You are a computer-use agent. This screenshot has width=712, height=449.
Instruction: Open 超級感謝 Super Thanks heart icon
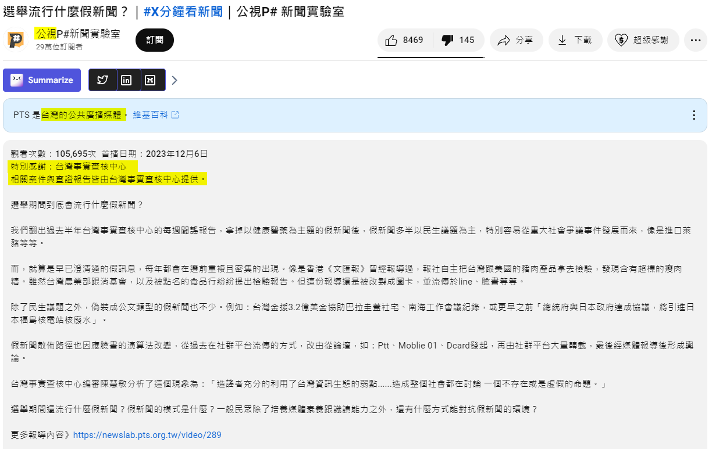[x=643, y=40]
